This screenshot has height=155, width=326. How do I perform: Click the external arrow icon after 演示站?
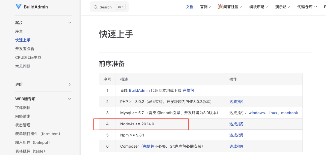[x=289, y=7]
